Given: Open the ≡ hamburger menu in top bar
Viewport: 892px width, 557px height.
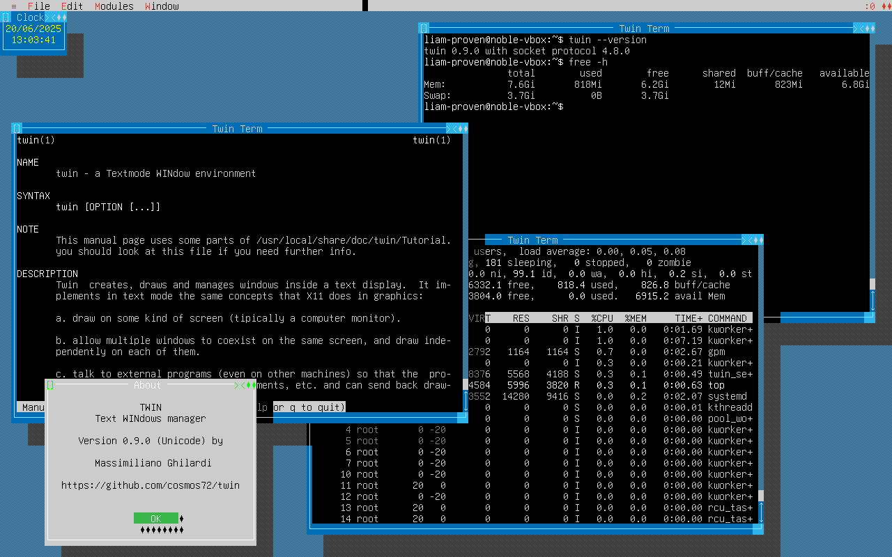Looking at the screenshot, I should [14, 6].
